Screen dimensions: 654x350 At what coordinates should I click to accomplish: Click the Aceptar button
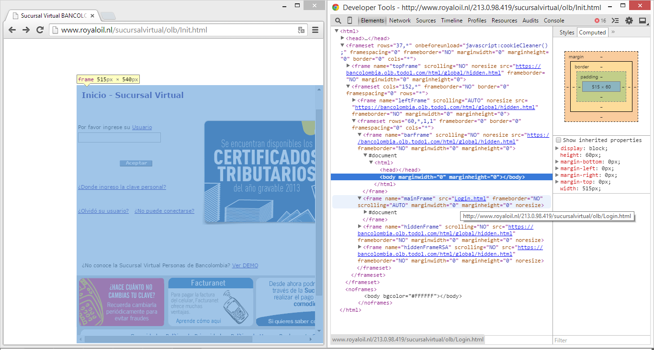click(x=136, y=163)
